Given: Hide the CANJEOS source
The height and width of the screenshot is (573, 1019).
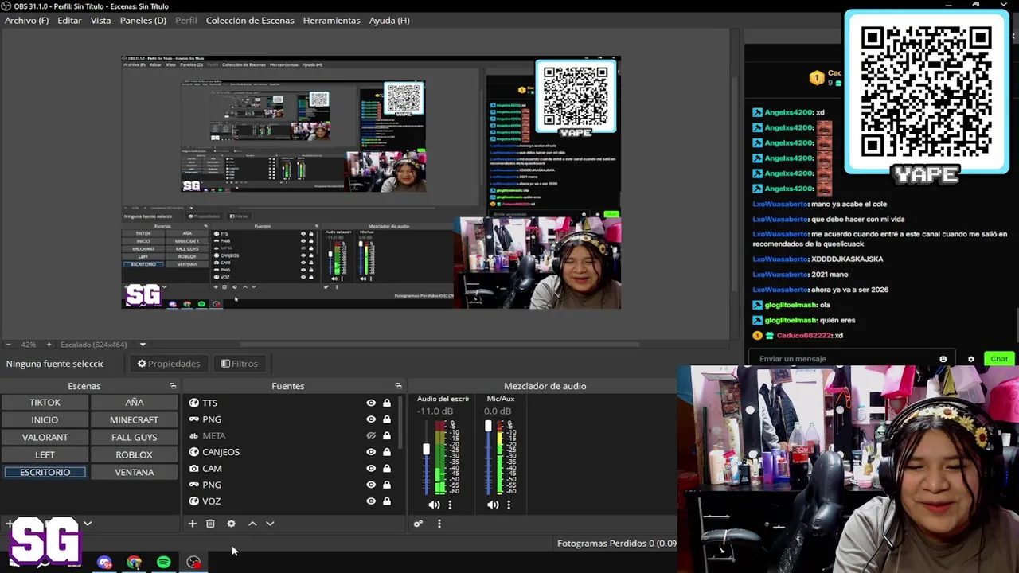Looking at the screenshot, I should [x=371, y=452].
